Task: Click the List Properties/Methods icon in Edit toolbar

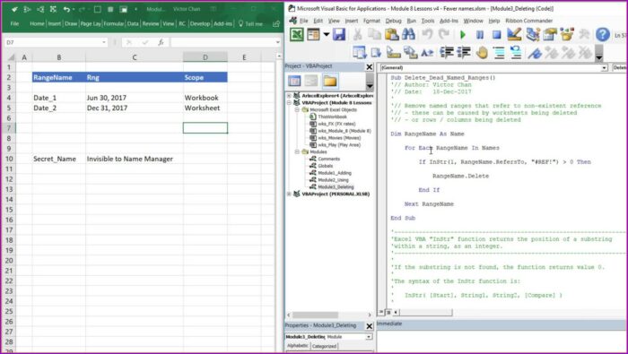Action: pyautogui.click(x=359, y=52)
